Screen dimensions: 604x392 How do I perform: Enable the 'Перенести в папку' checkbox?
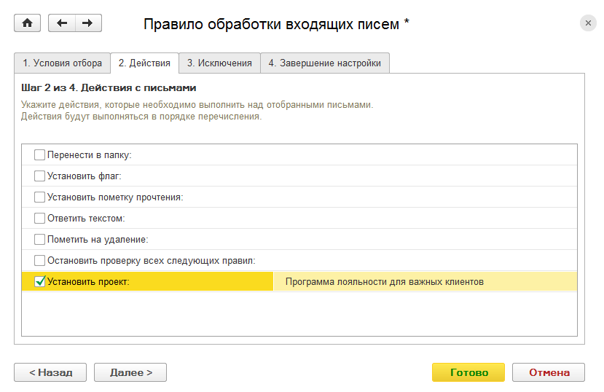pos(39,155)
